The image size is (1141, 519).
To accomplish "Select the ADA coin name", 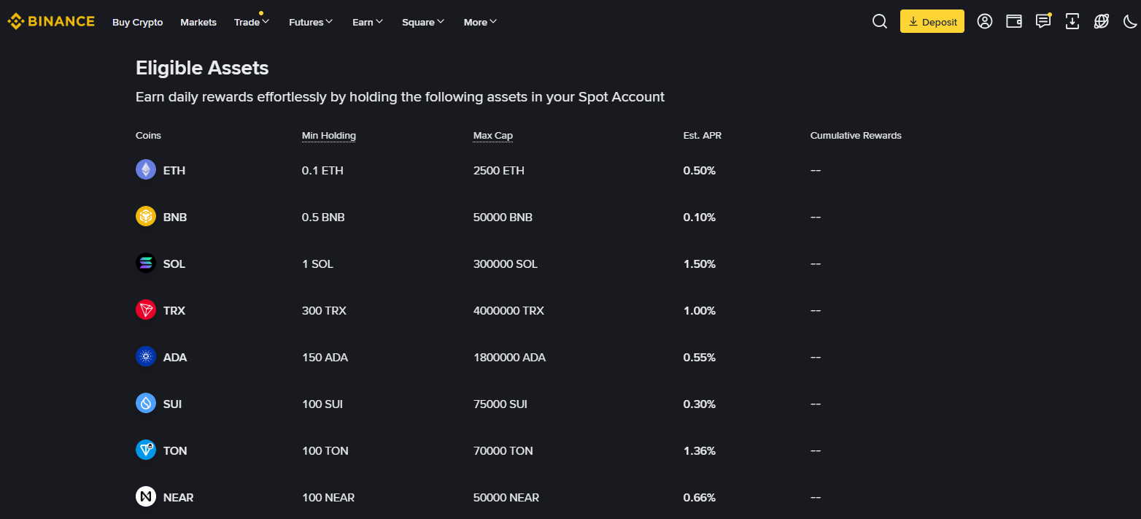I will click(x=175, y=357).
